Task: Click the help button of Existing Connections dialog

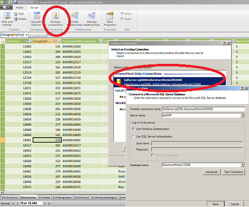Action: (224, 43)
